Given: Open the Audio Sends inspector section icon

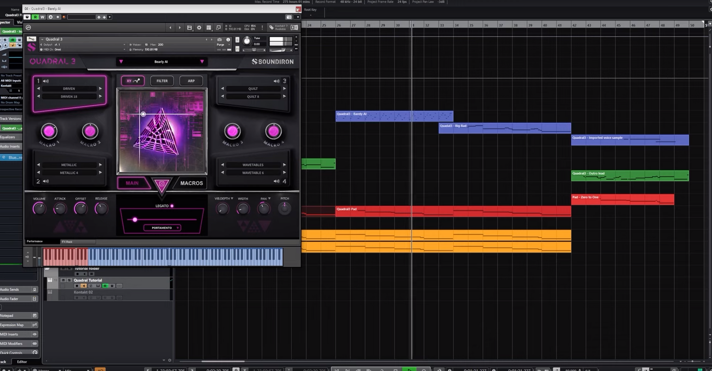Looking at the screenshot, I should click(x=34, y=290).
